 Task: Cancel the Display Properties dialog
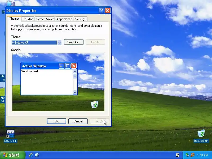click(x=78, y=121)
